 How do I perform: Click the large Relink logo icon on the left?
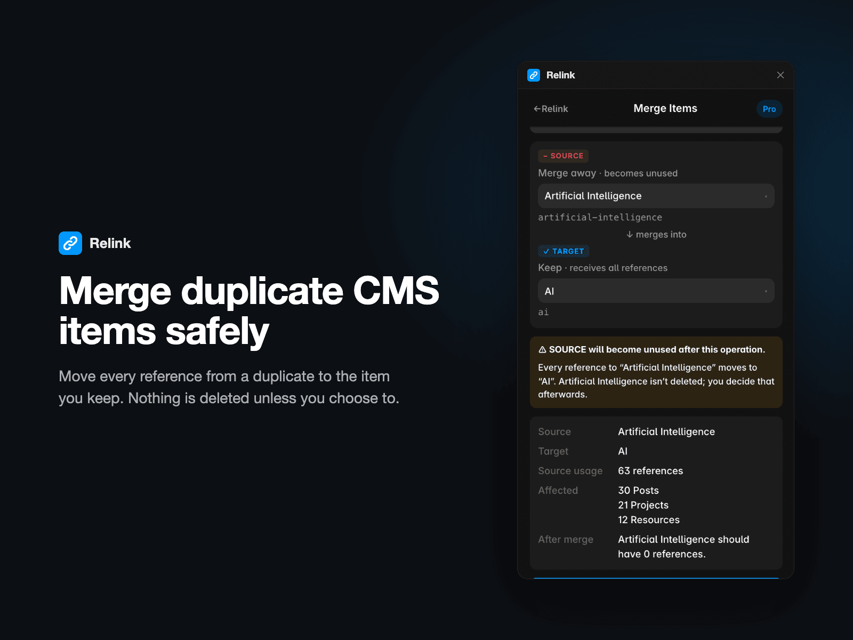point(70,243)
